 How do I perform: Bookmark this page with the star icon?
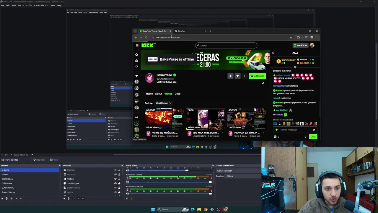point(291,37)
